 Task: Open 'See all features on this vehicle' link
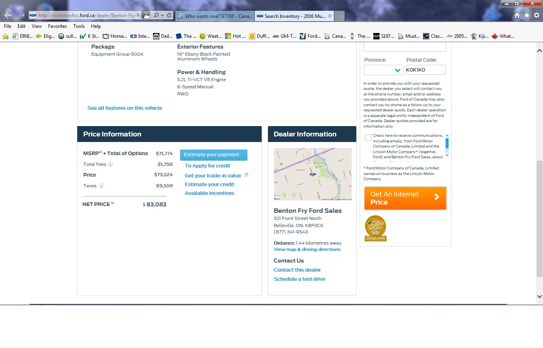coord(124,108)
